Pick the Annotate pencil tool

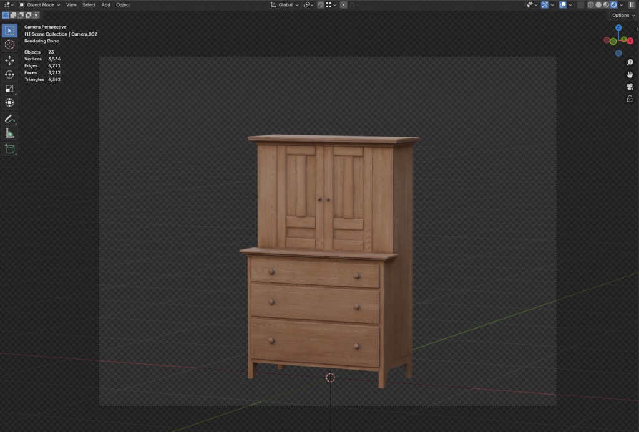(9, 118)
